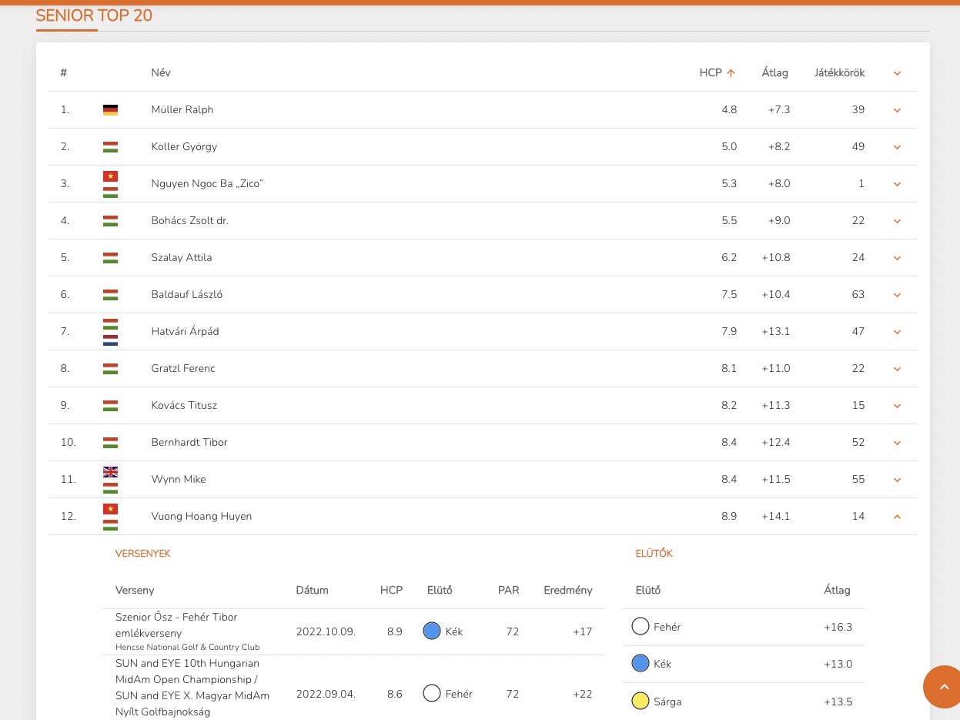The width and height of the screenshot is (960, 720).
Task: Sort by the Átlag column header
Action: tap(775, 73)
